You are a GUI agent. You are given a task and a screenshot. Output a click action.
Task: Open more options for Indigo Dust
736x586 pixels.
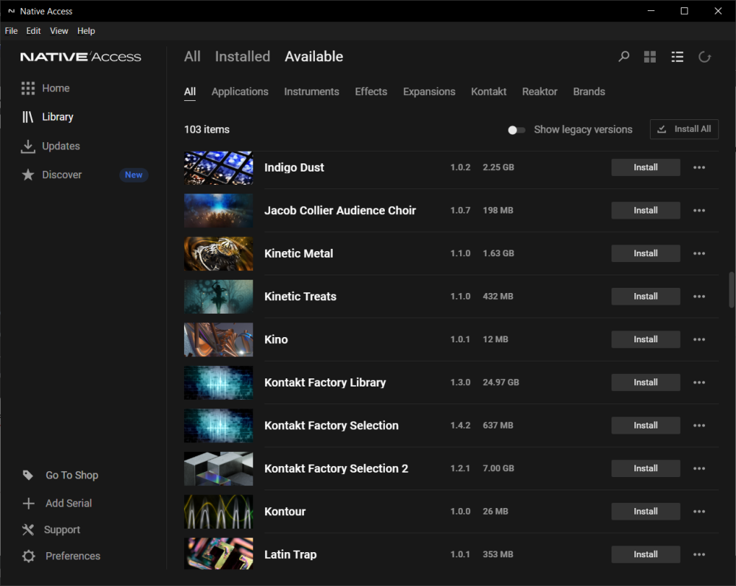[x=699, y=168]
